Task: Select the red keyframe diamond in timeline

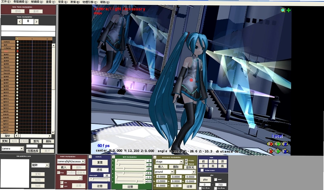Action: [x=17, y=51]
